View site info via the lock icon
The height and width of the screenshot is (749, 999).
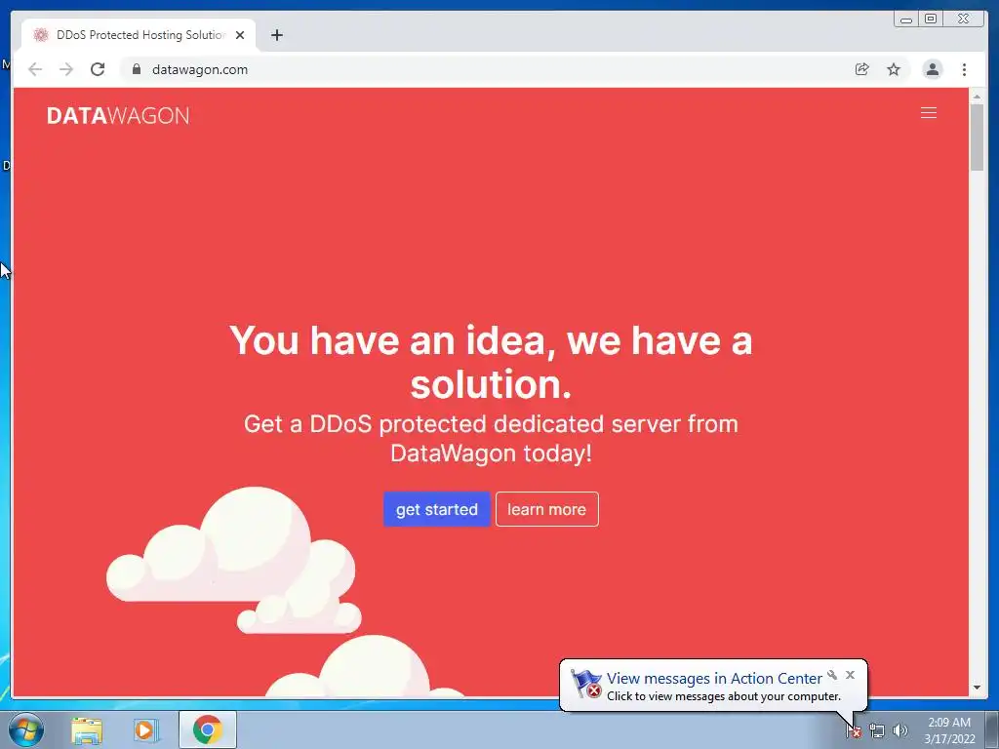coord(137,69)
